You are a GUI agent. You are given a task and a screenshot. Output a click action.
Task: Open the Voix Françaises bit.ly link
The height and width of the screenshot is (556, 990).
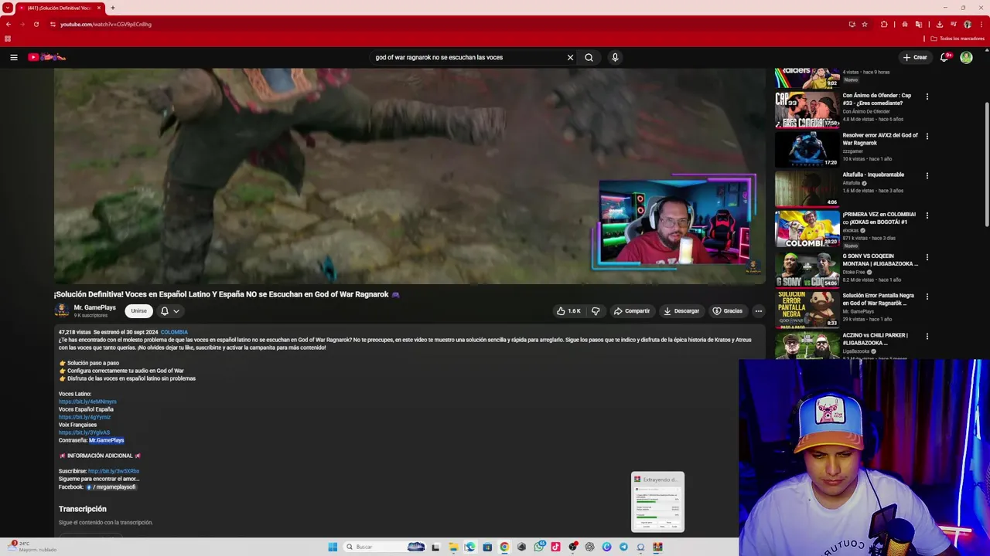[x=84, y=432]
